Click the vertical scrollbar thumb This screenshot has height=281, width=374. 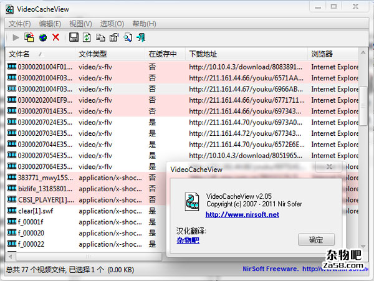tap(363, 106)
